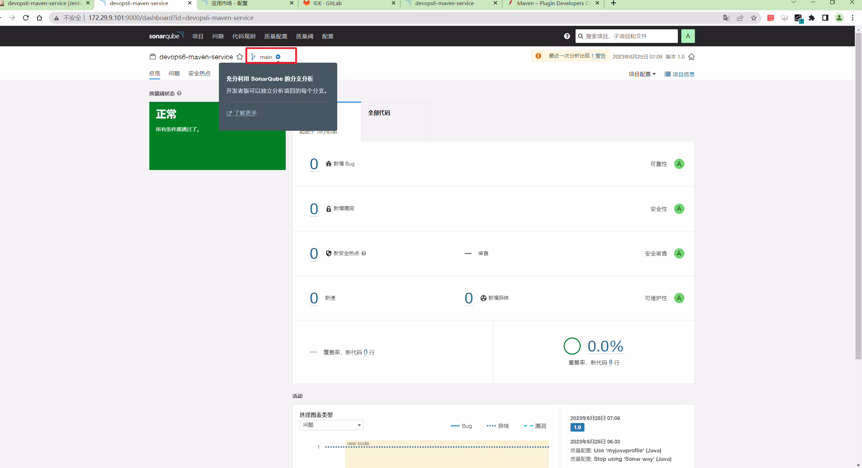Viewport: 862px width, 468px height.
Task: Open the Google Translate icon in the address bar
Action: (x=726, y=18)
